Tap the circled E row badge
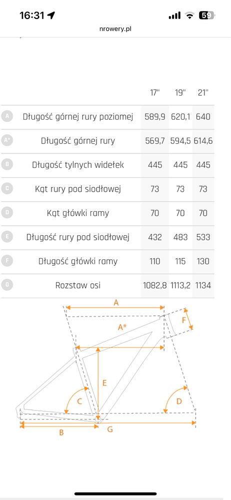 (6, 237)
